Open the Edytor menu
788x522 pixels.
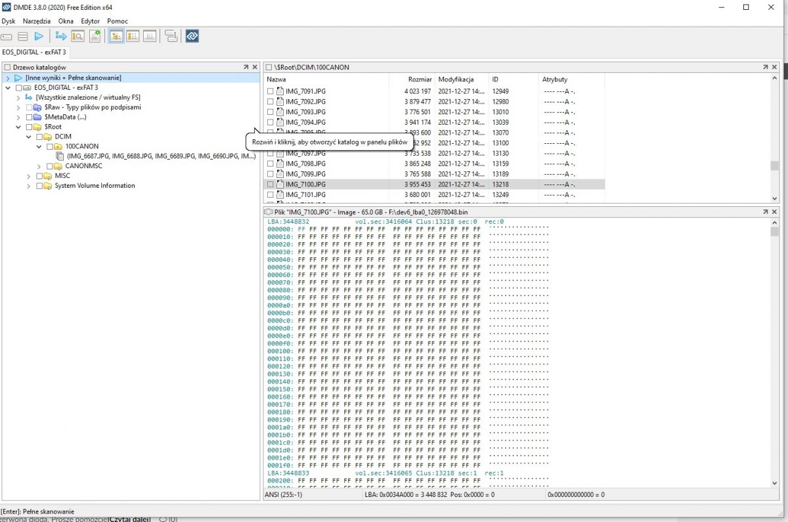click(x=91, y=21)
